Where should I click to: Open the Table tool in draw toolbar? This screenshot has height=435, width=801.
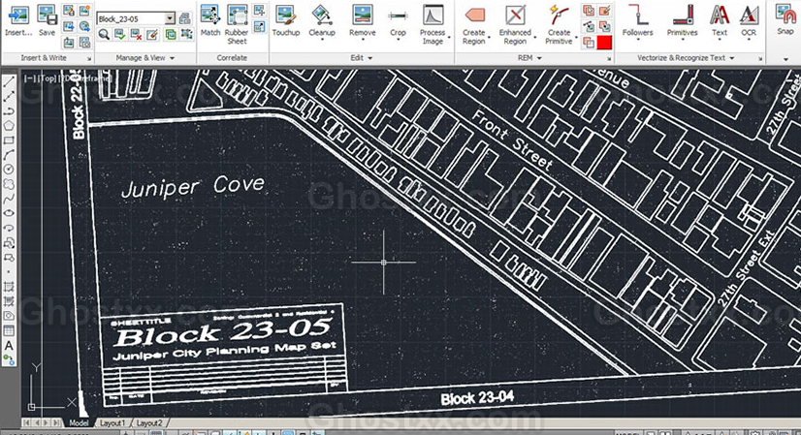(9, 330)
